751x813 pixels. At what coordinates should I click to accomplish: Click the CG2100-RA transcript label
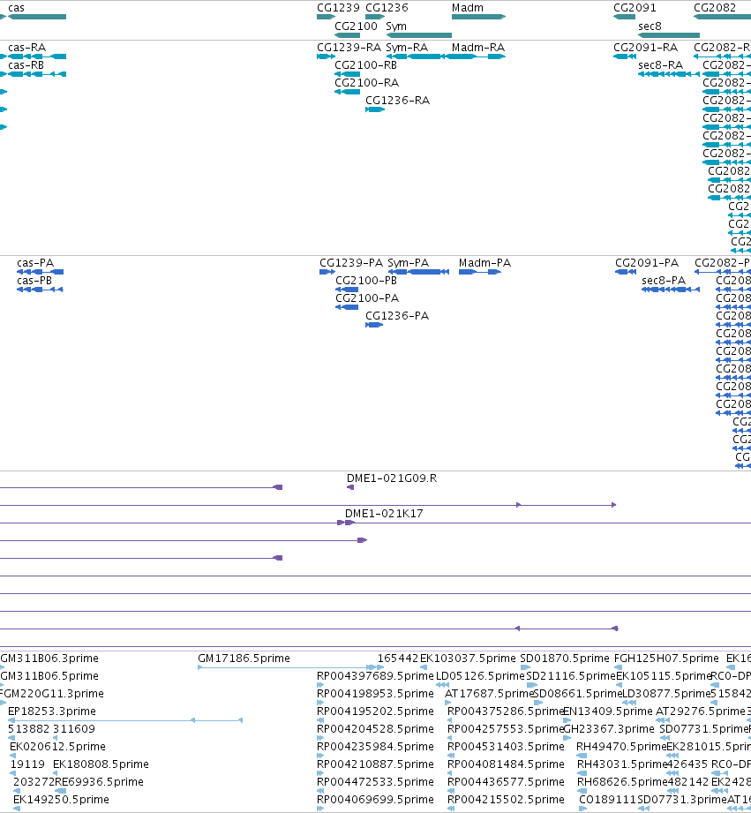[x=366, y=83]
